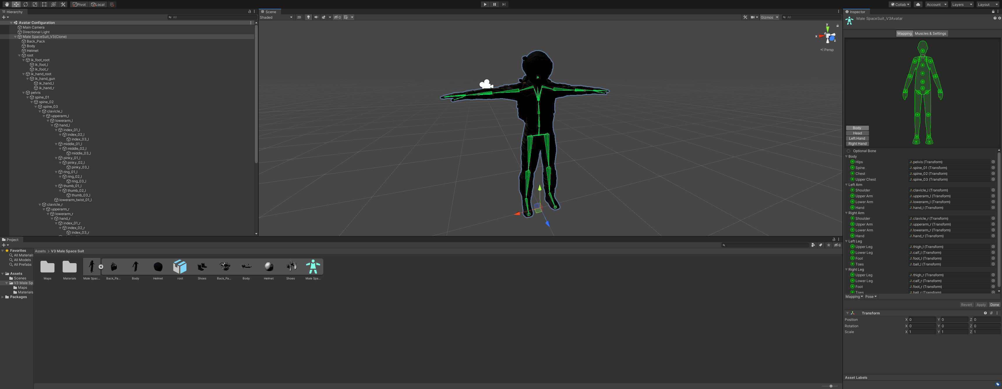Open custom editor tools

click(63, 4)
